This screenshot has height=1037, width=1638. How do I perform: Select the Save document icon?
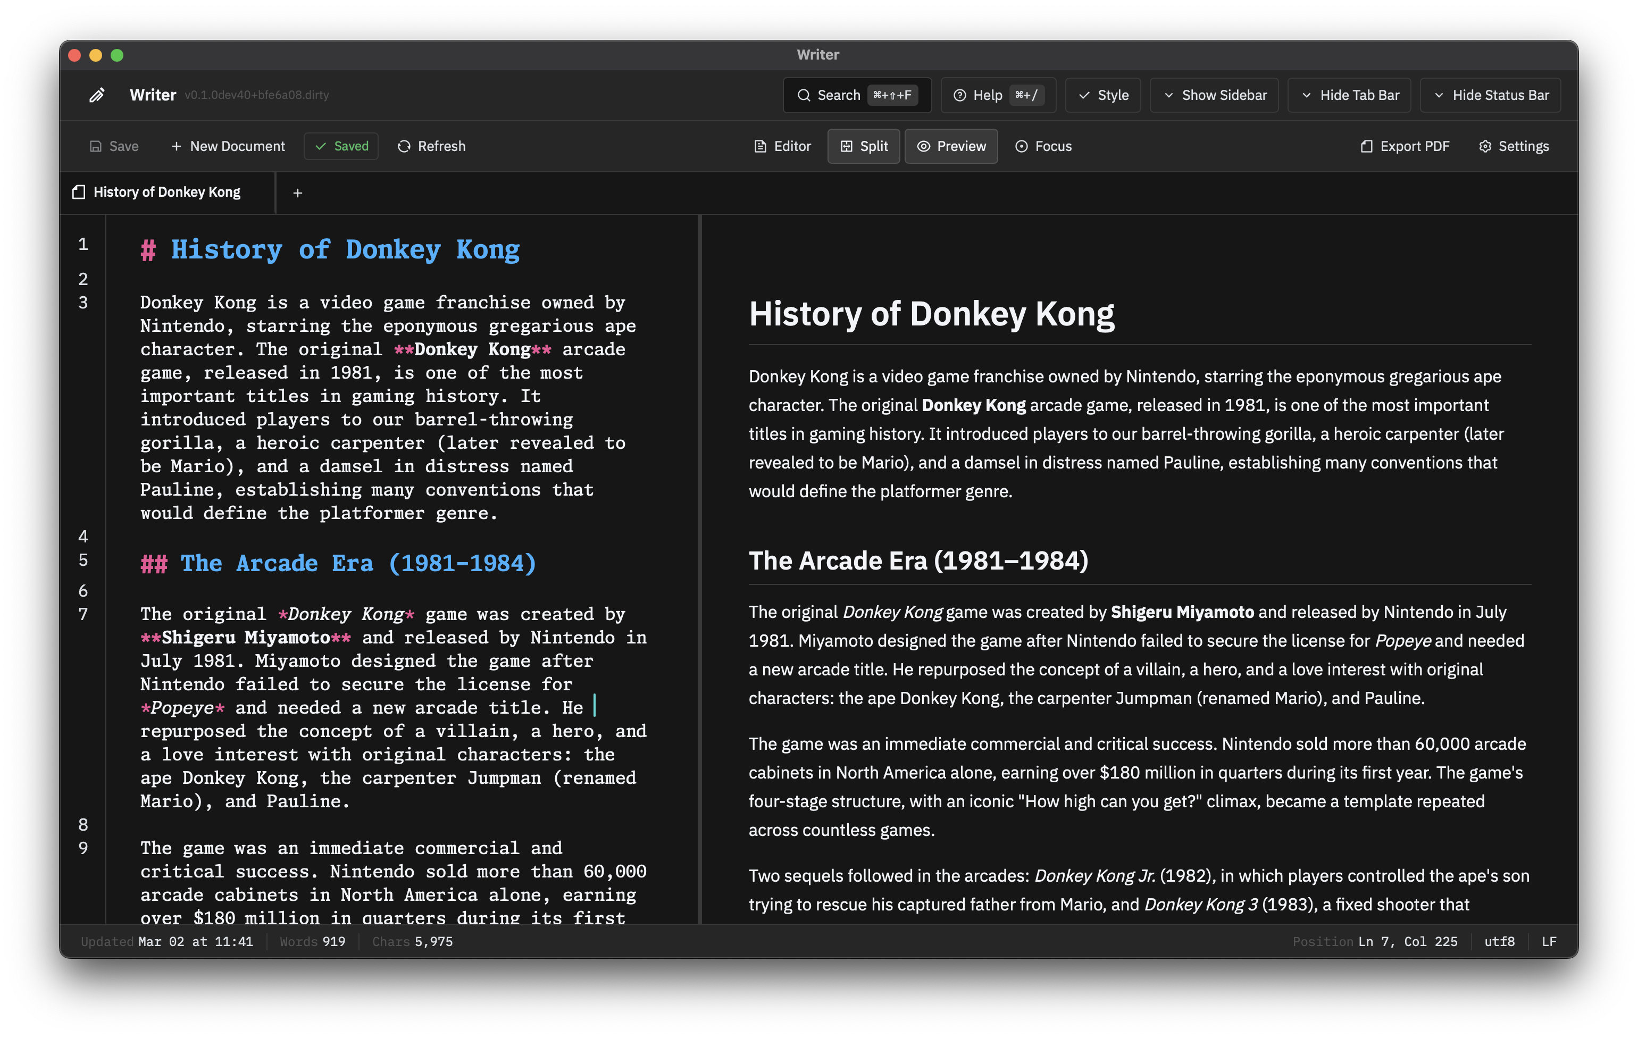pos(95,146)
